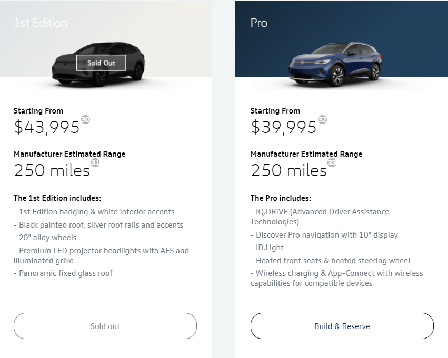Select the black 1st Edition vehicle image
The image size is (448, 358).
coord(98,65)
